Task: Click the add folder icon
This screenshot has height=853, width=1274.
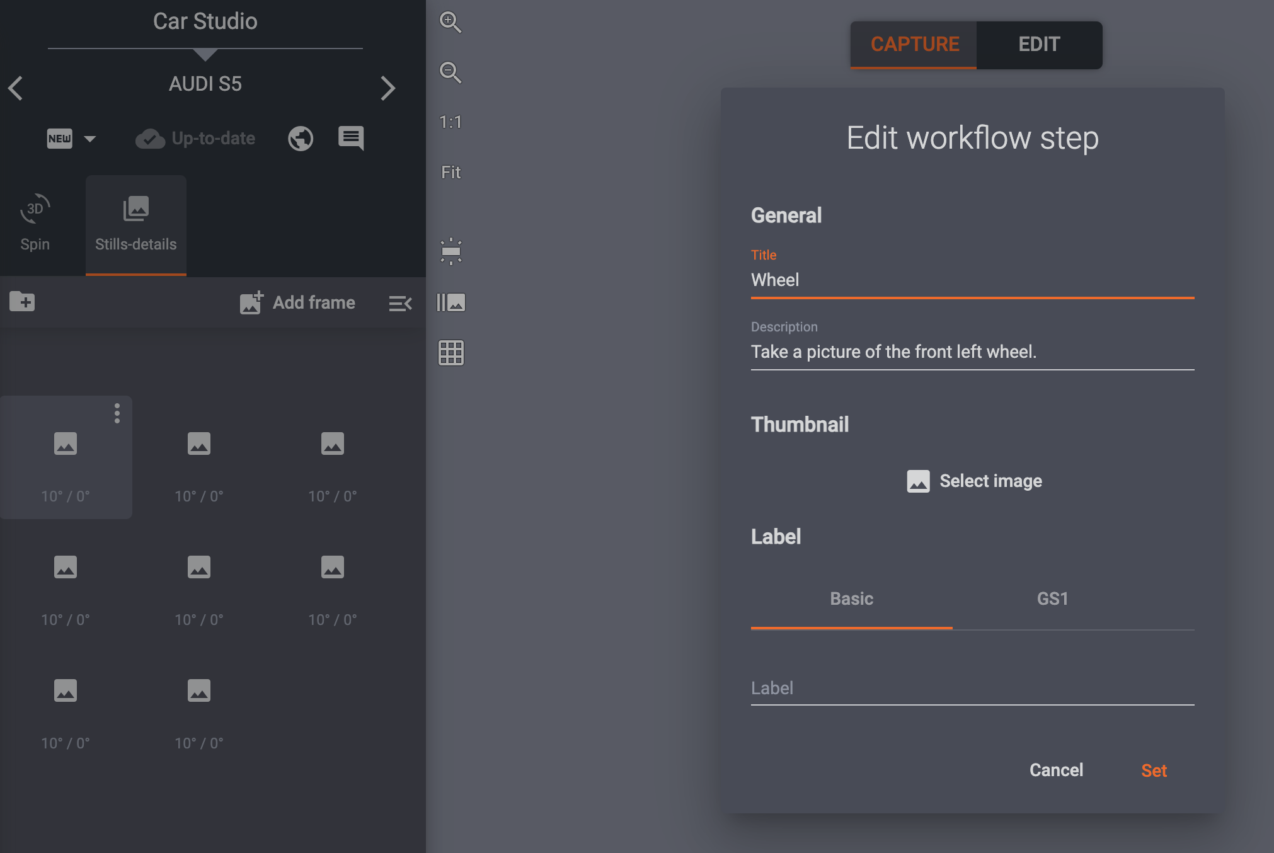Action: pos(22,302)
